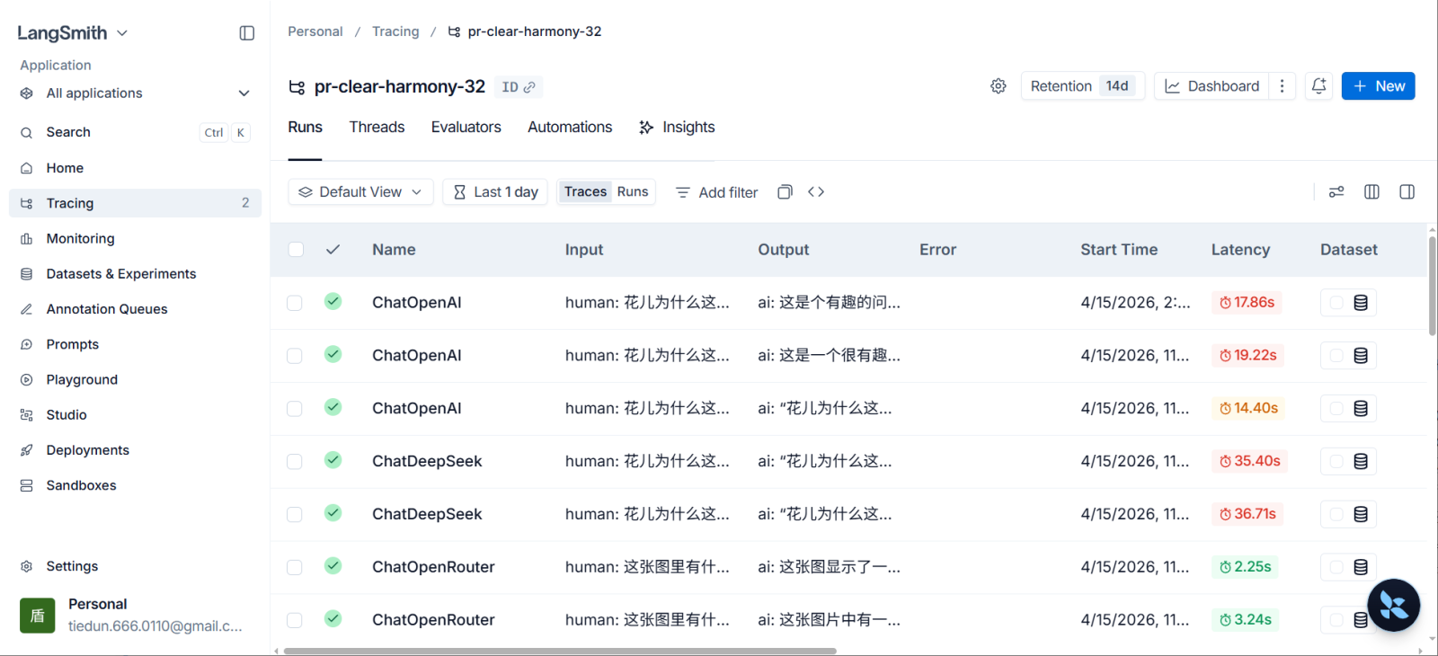Click the database icon in the 2.25s row
The width and height of the screenshot is (1438, 656).
(x=1361, y=568)
